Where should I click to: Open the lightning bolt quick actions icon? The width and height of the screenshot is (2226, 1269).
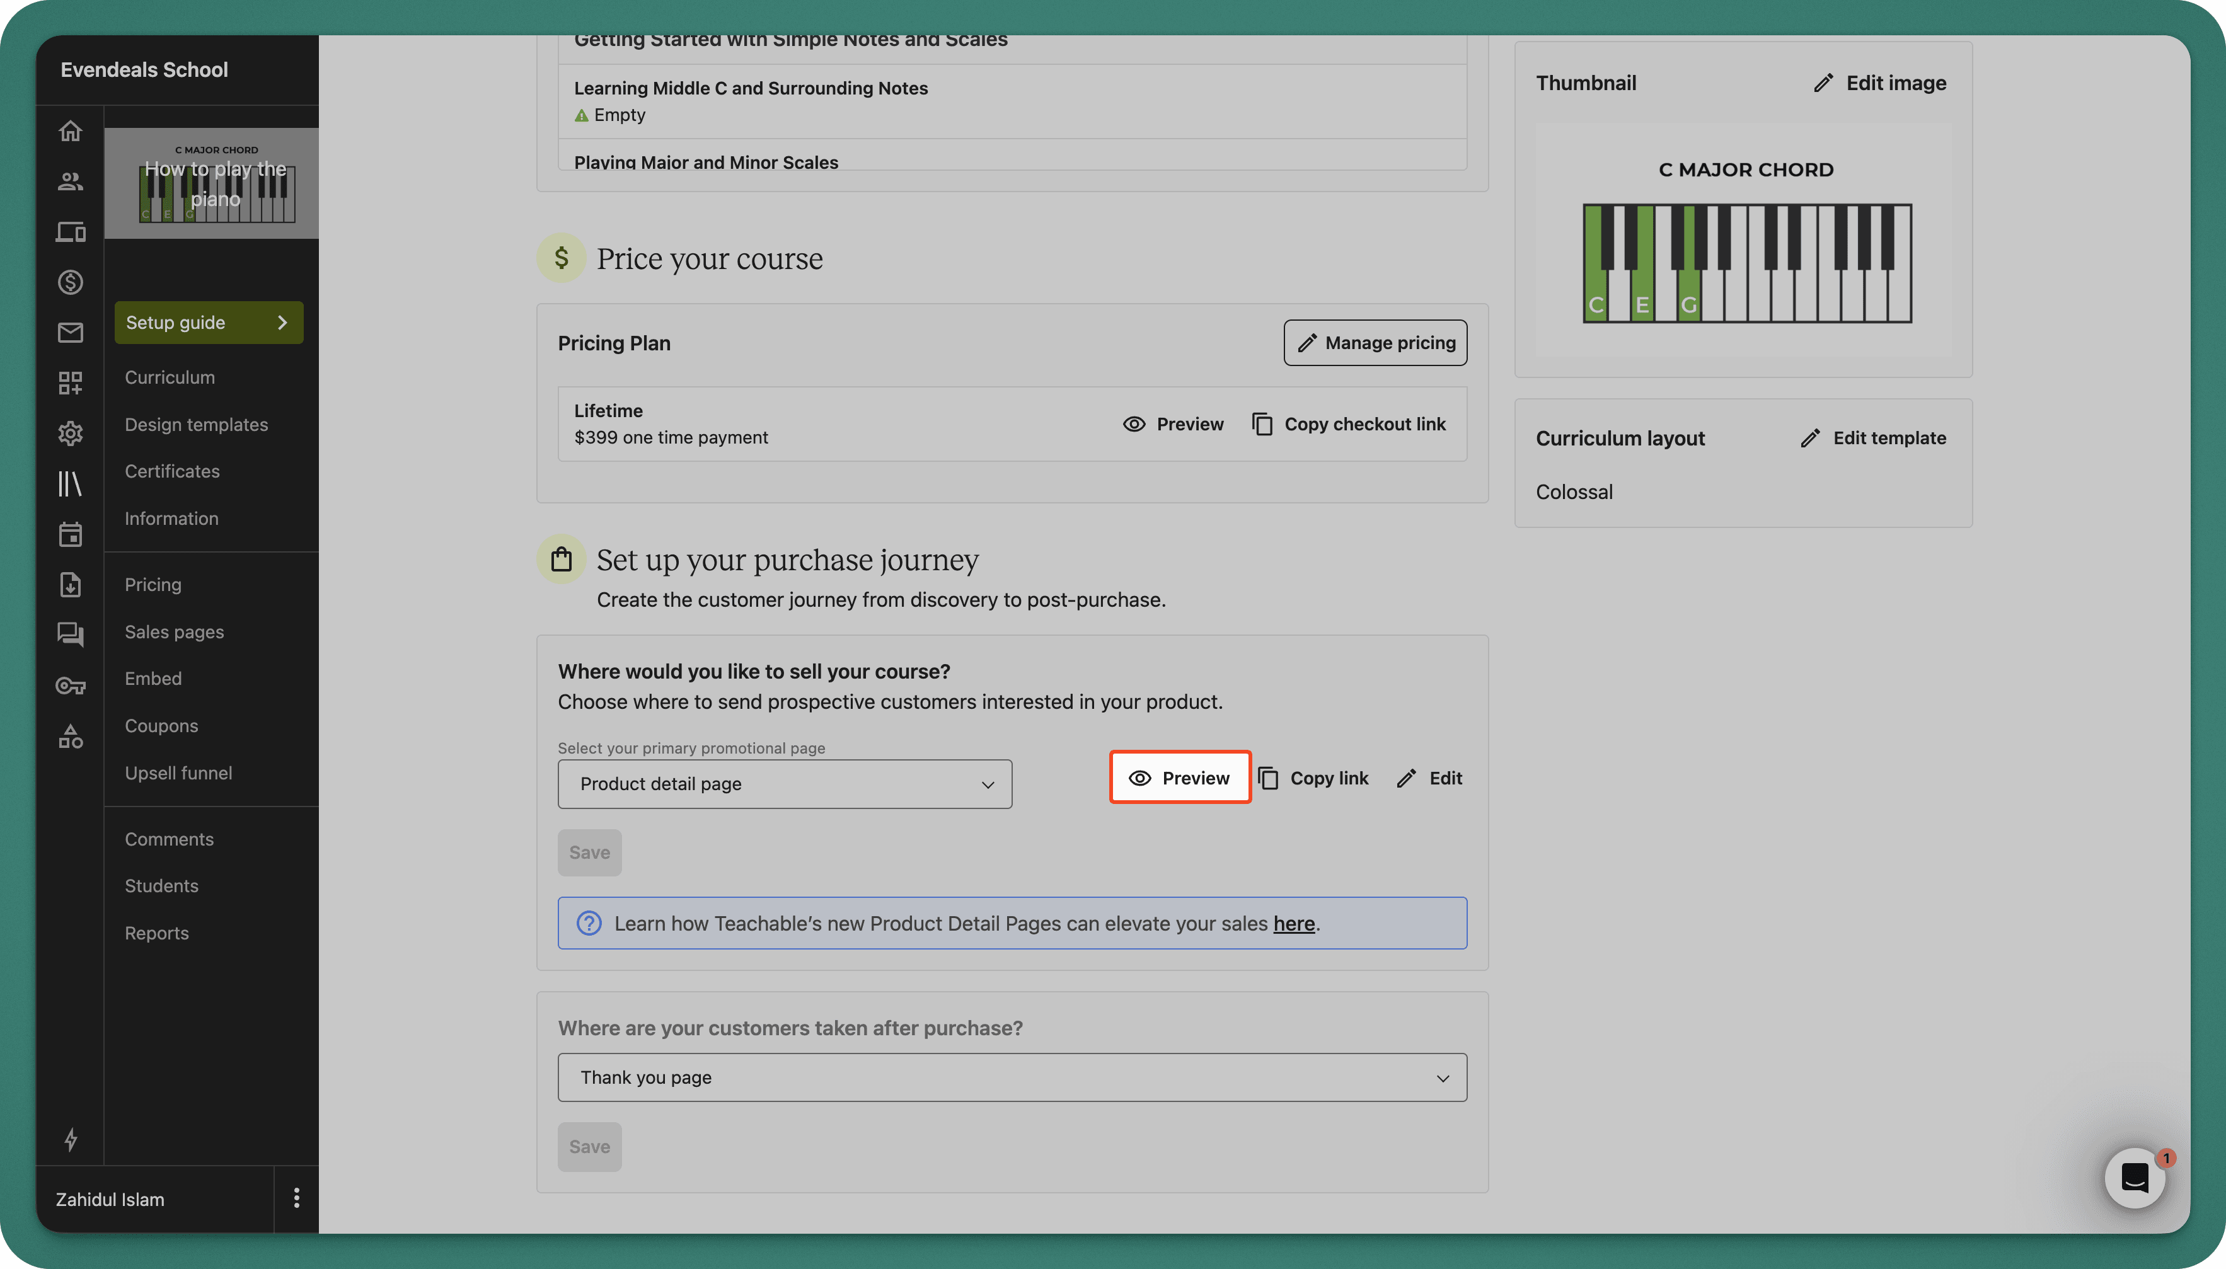pos(71,1139)
